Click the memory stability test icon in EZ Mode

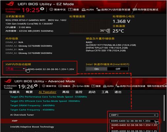135,10
